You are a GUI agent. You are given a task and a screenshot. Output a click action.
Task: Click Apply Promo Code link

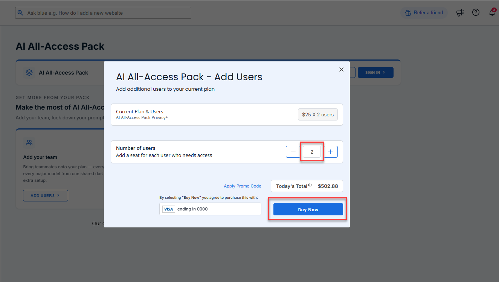pyautogui.click(x=243, y=186)
